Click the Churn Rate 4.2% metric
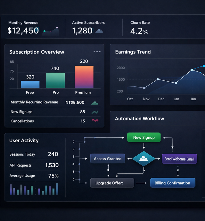205x221 pixels. tap(139, 31)
